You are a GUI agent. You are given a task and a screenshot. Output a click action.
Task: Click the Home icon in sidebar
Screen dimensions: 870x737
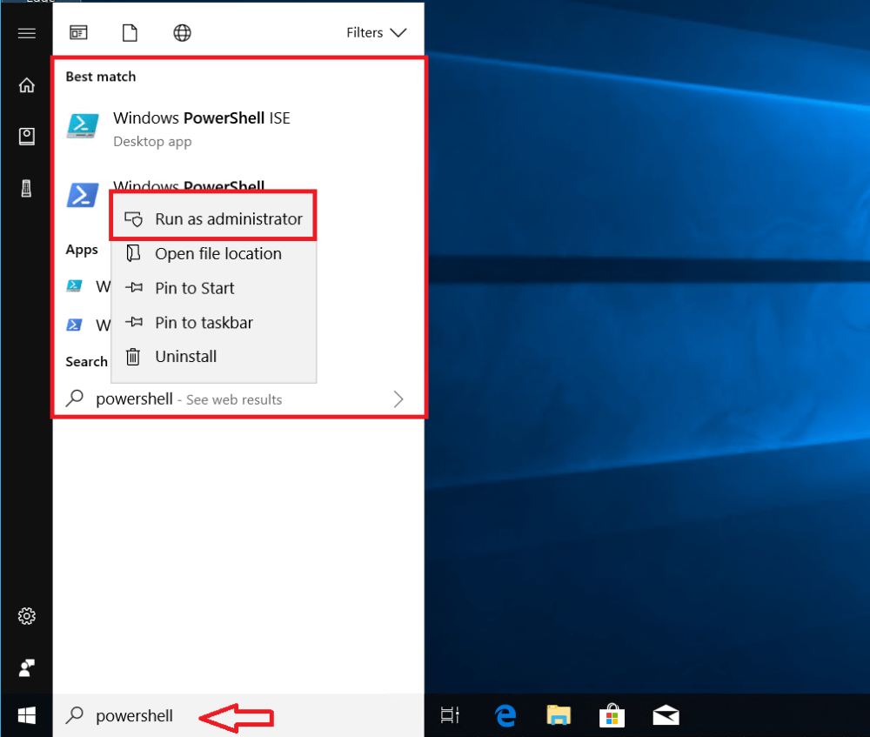coord(26,85)
